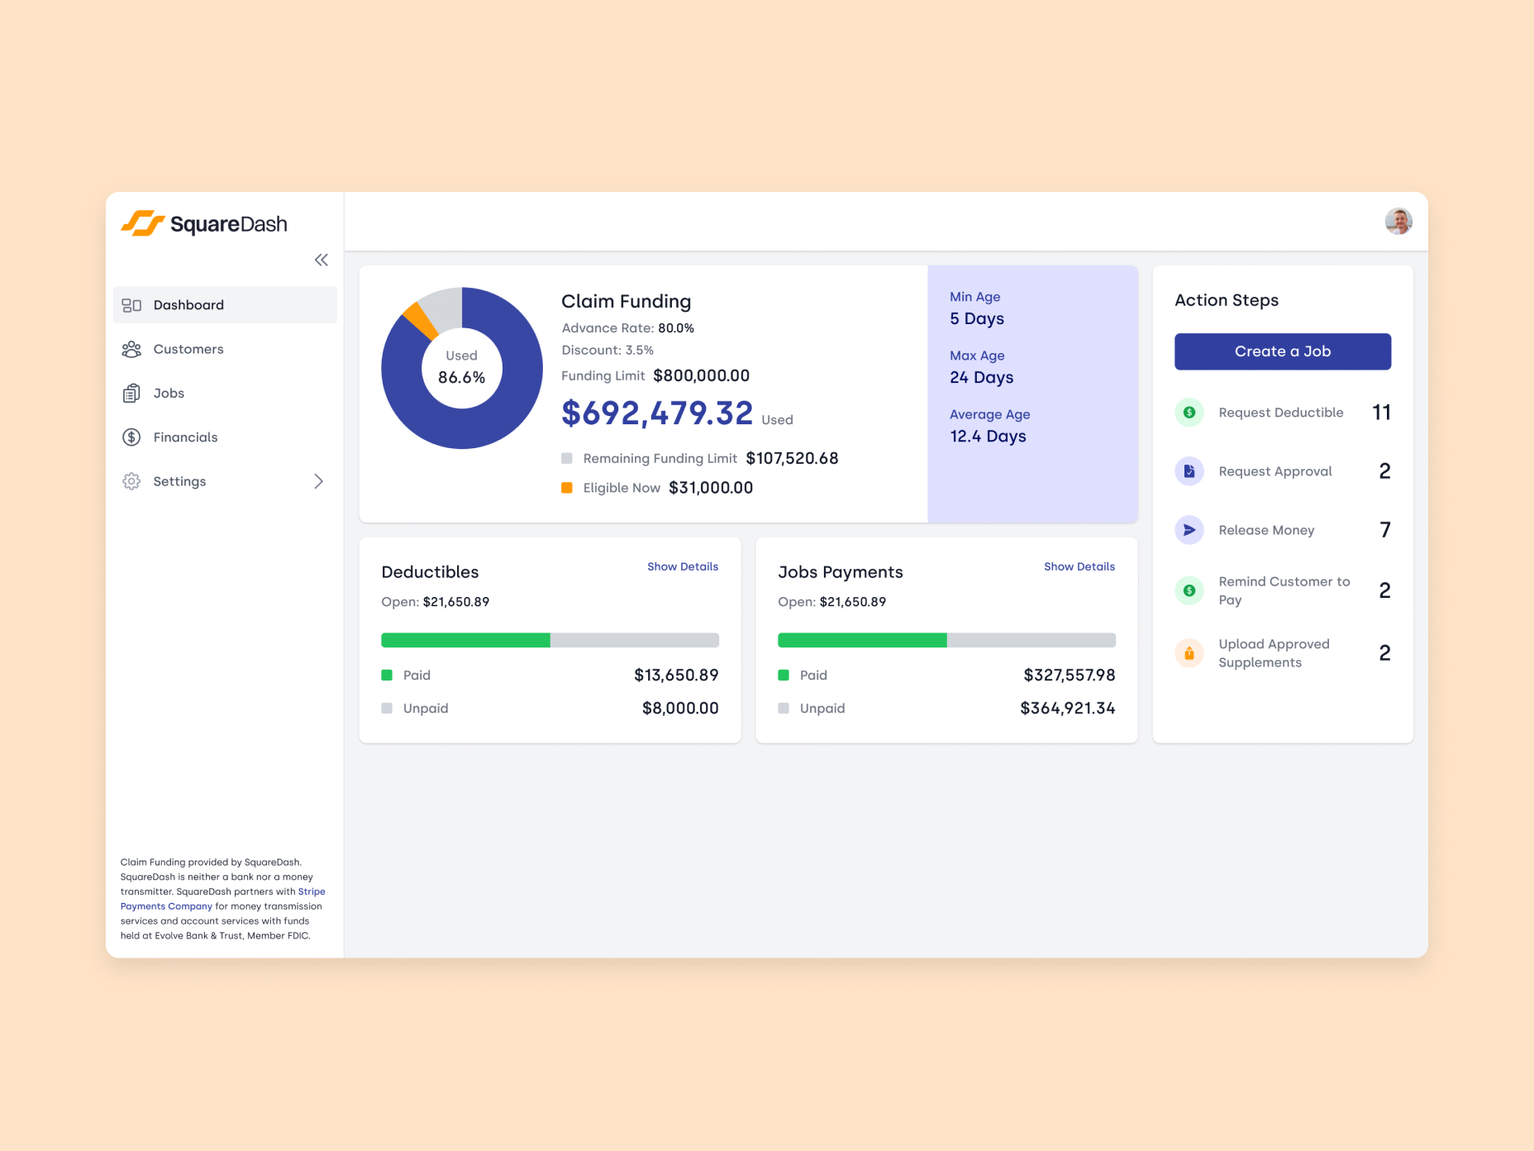This screenshot has width=1534, height=1151.
Task: Collapse the sidebar with the double-chevron
Action: [x=321, y=260]
